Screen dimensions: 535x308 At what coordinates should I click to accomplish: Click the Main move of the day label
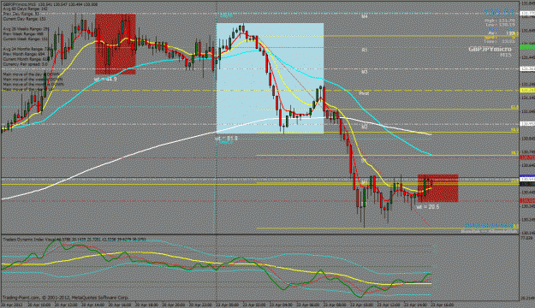tap(31, 74)
